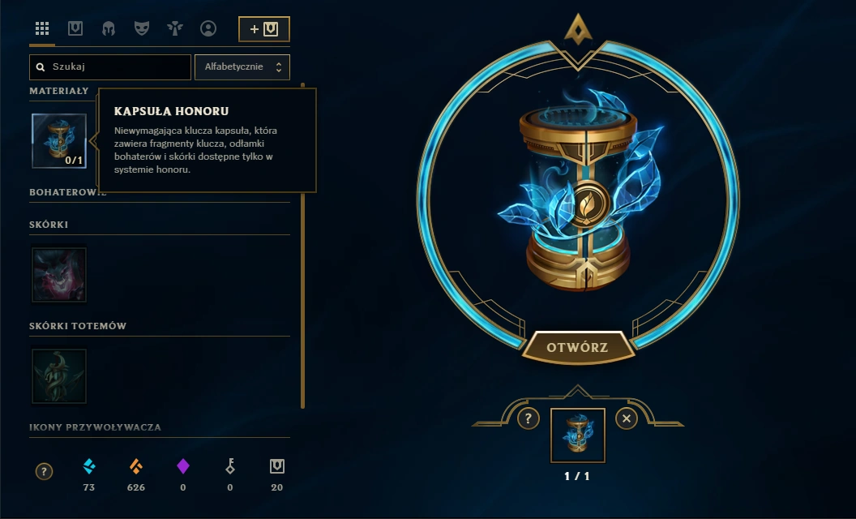
Task: Click the loot list scrollbar
Action: pos(302,246)
